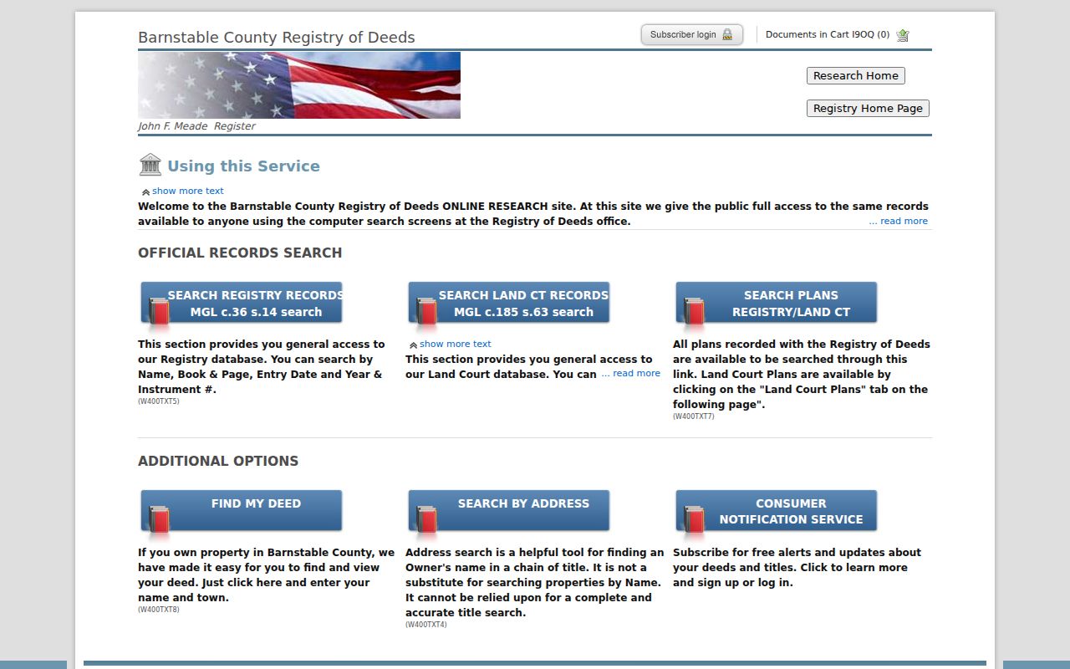Click the book icon on Search Registry Records

pos(159,313)
